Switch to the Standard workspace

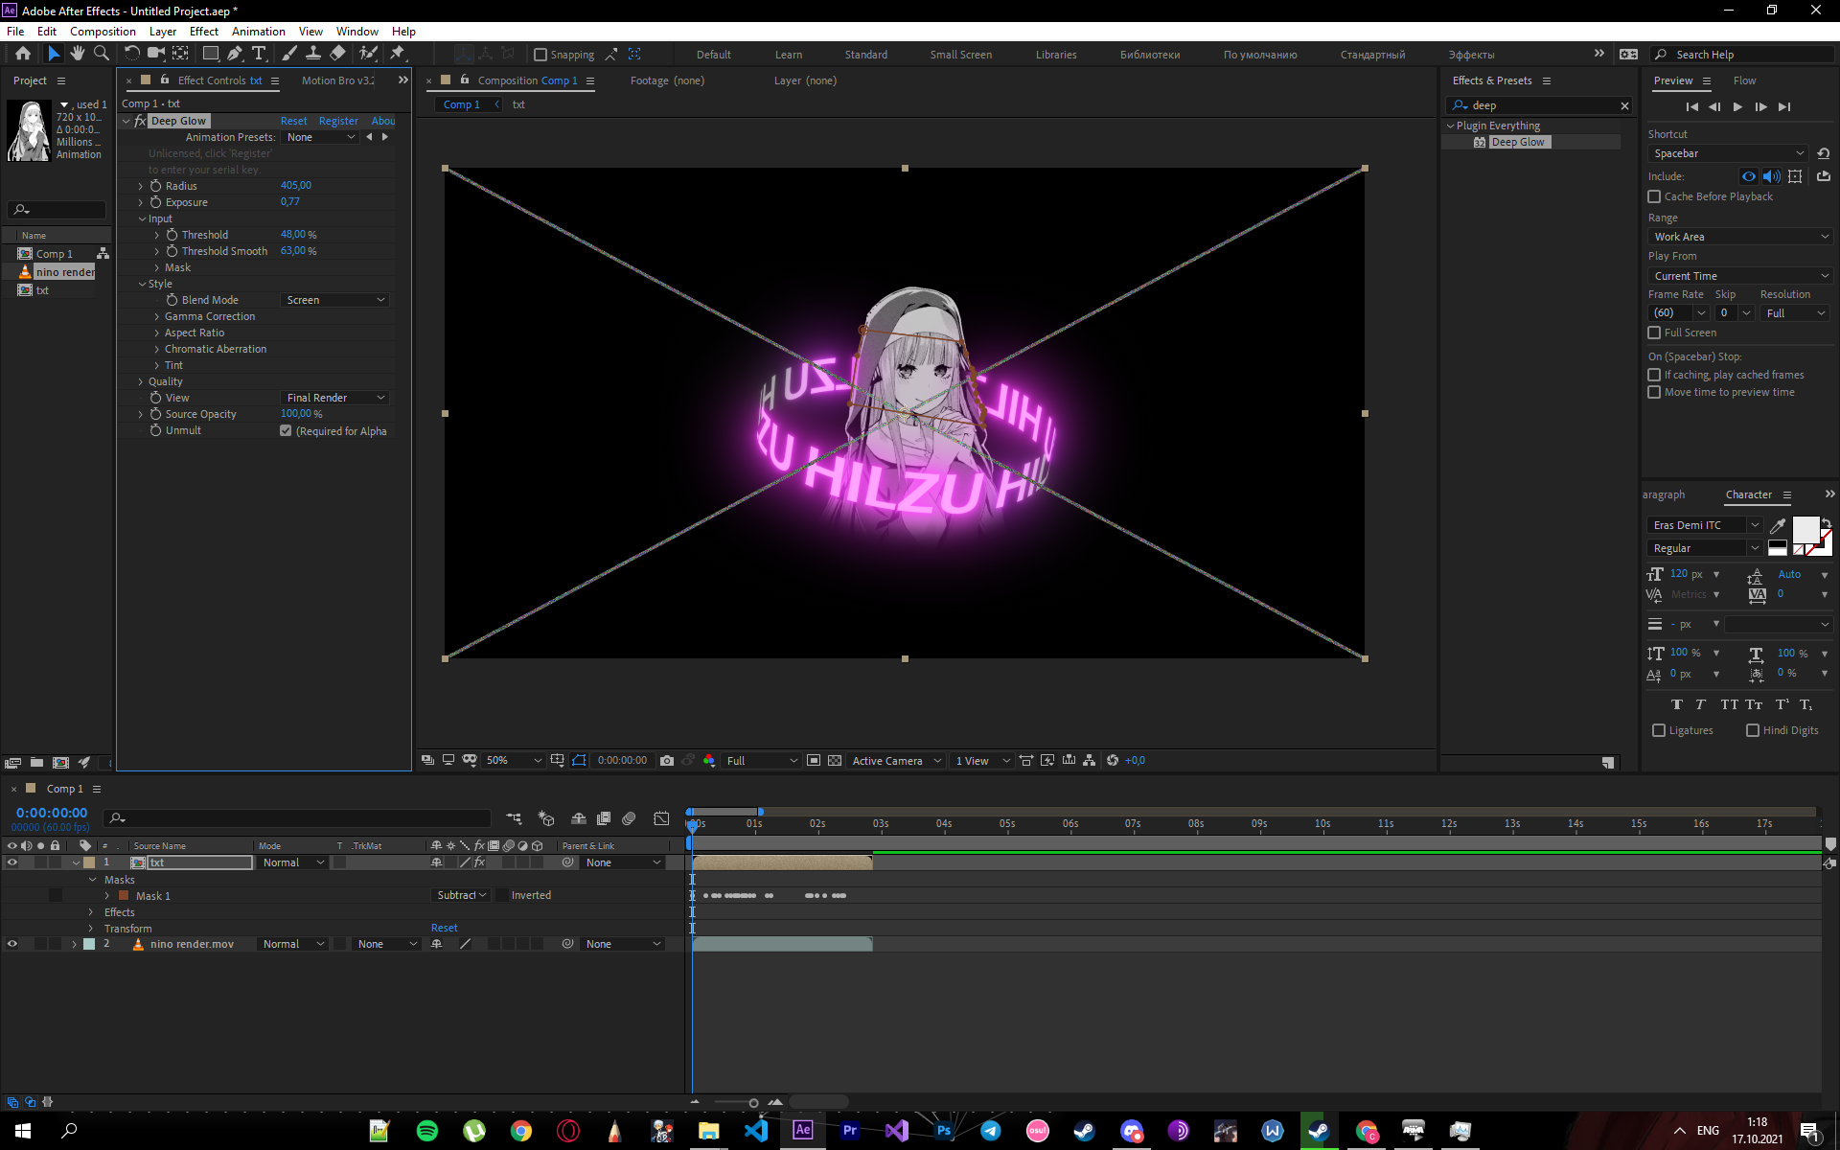pyautogui.click(x=865, y=55)
